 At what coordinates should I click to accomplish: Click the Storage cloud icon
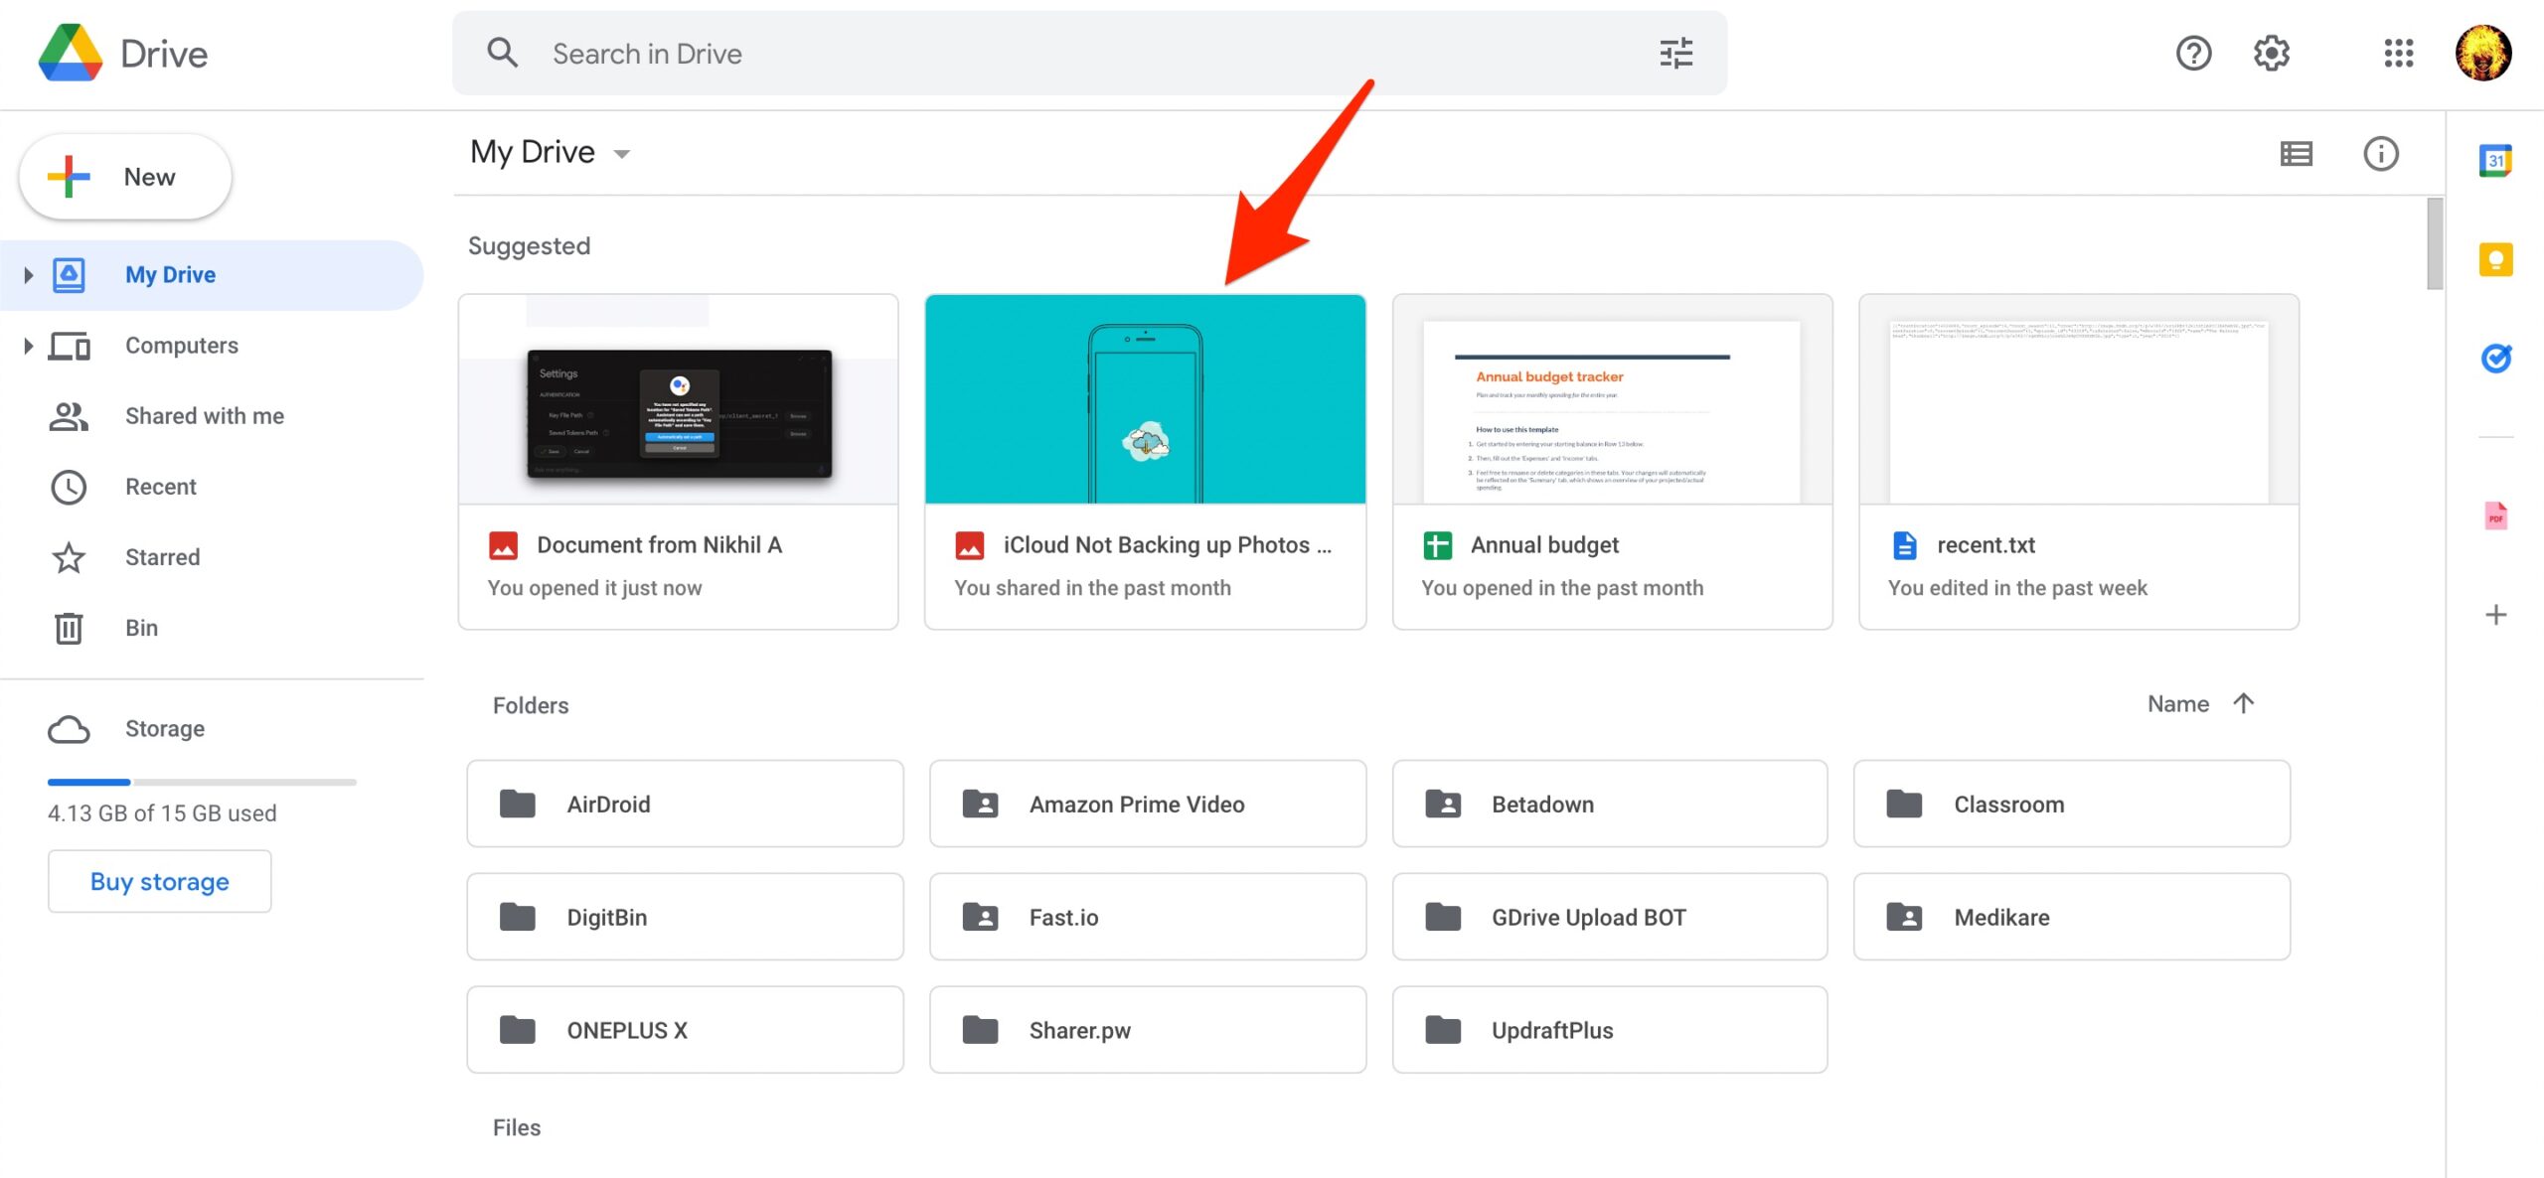(x=69, y=725)
